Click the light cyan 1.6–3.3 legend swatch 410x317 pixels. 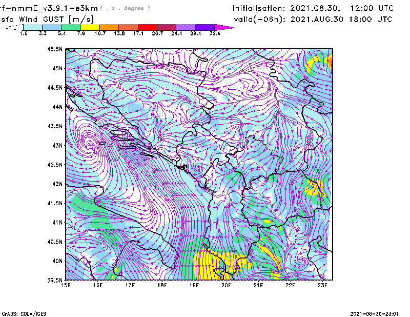coord(33,27)
